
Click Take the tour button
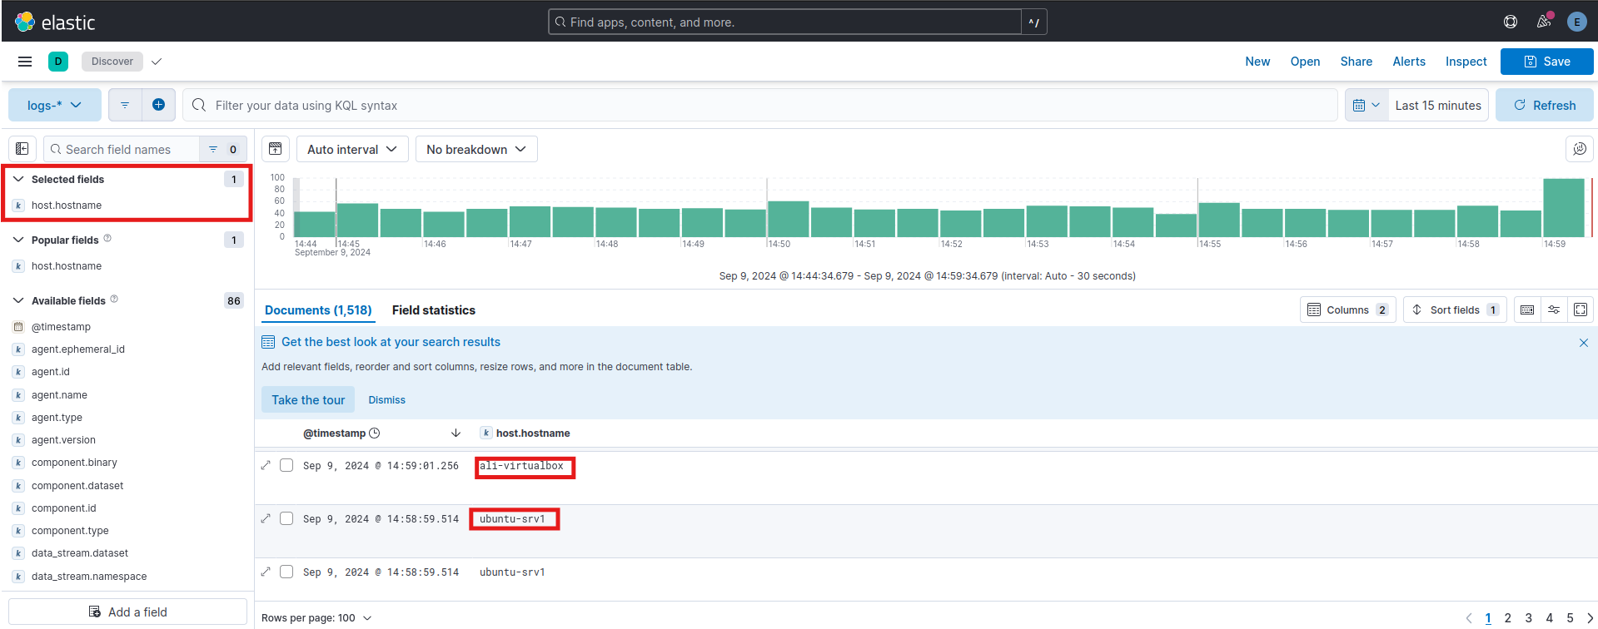[x=308, y=399]
